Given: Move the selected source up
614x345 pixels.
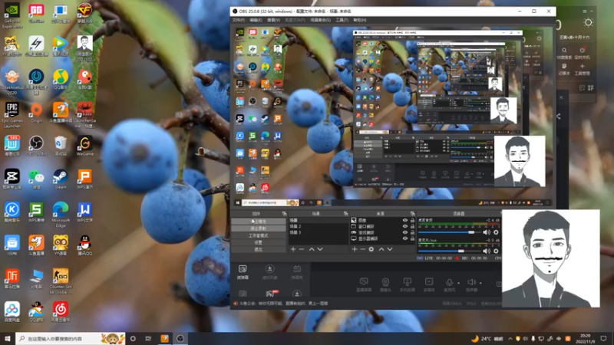Looking at the screenshot, I should pos(381,249).
